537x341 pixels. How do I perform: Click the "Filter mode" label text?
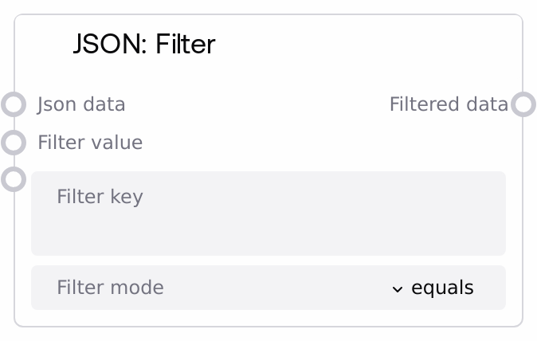click(110, 288)
